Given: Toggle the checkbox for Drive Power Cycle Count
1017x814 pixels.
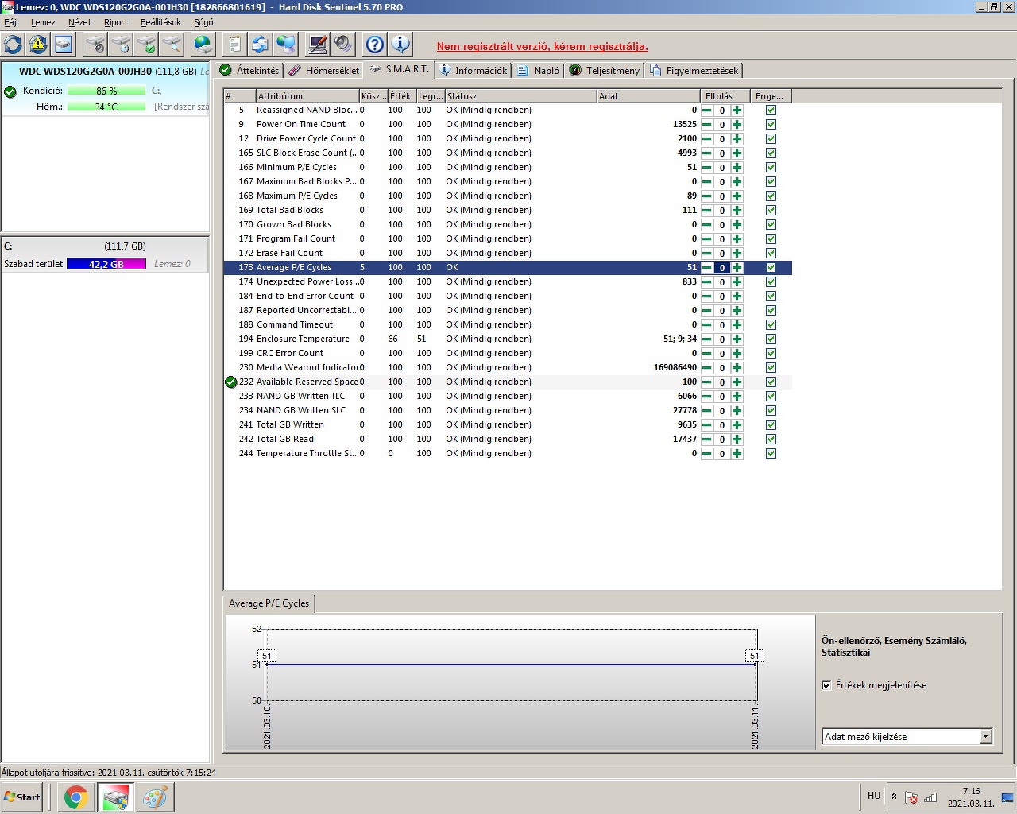Looking at the screenshot, I should (771, 139).
